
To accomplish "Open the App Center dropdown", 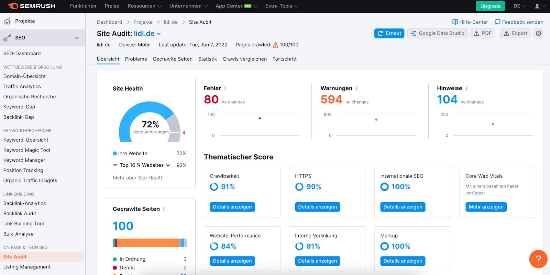I will tap(236, 6).
